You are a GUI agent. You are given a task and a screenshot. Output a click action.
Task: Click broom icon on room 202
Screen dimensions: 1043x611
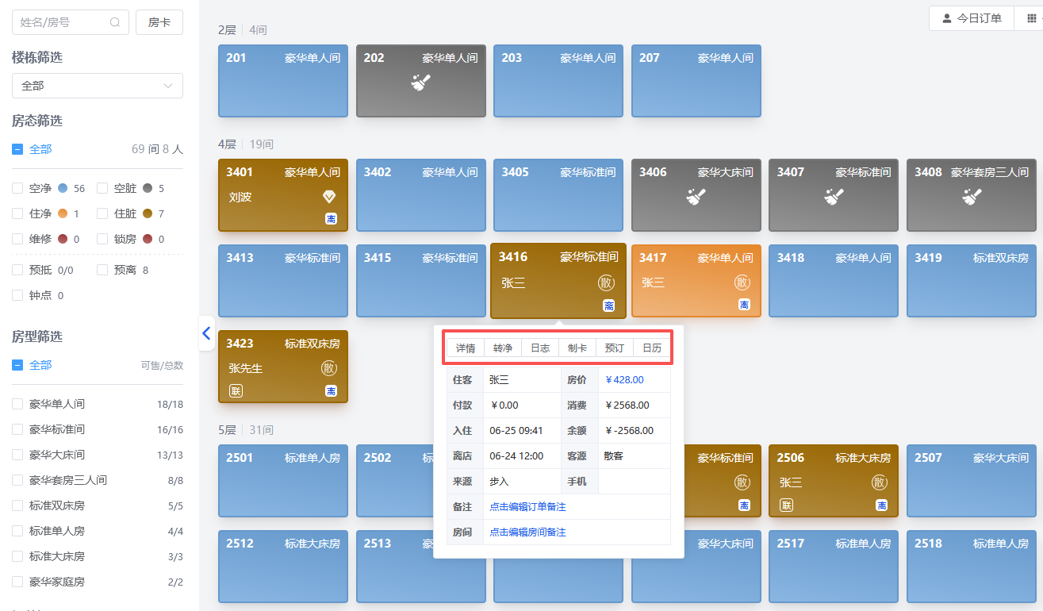click(x=420, y=81)
